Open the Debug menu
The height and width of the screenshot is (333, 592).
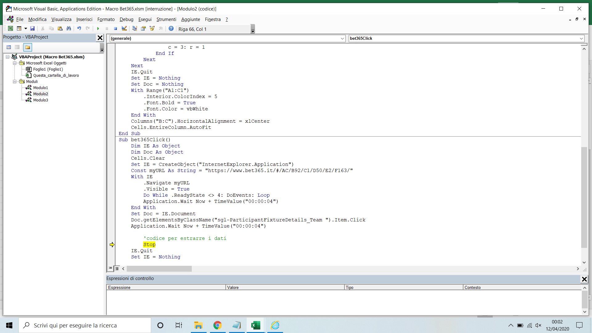126,19
